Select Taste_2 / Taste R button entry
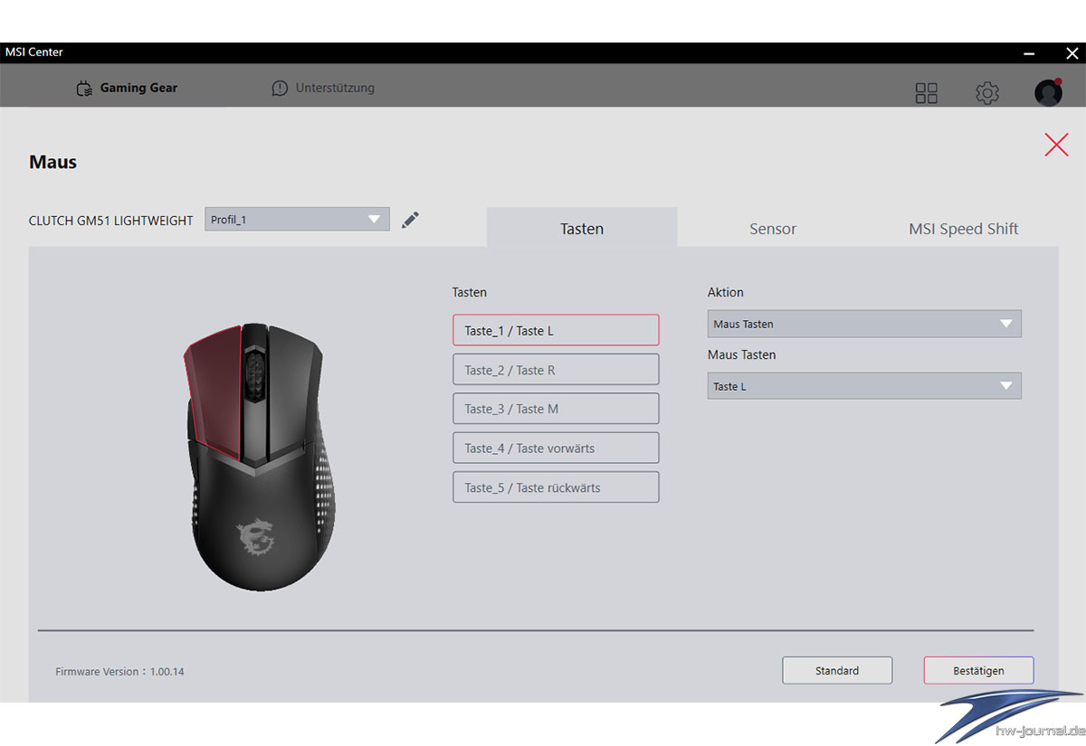The height and width of the screenshot is (746, 1086). pos(556,370)
